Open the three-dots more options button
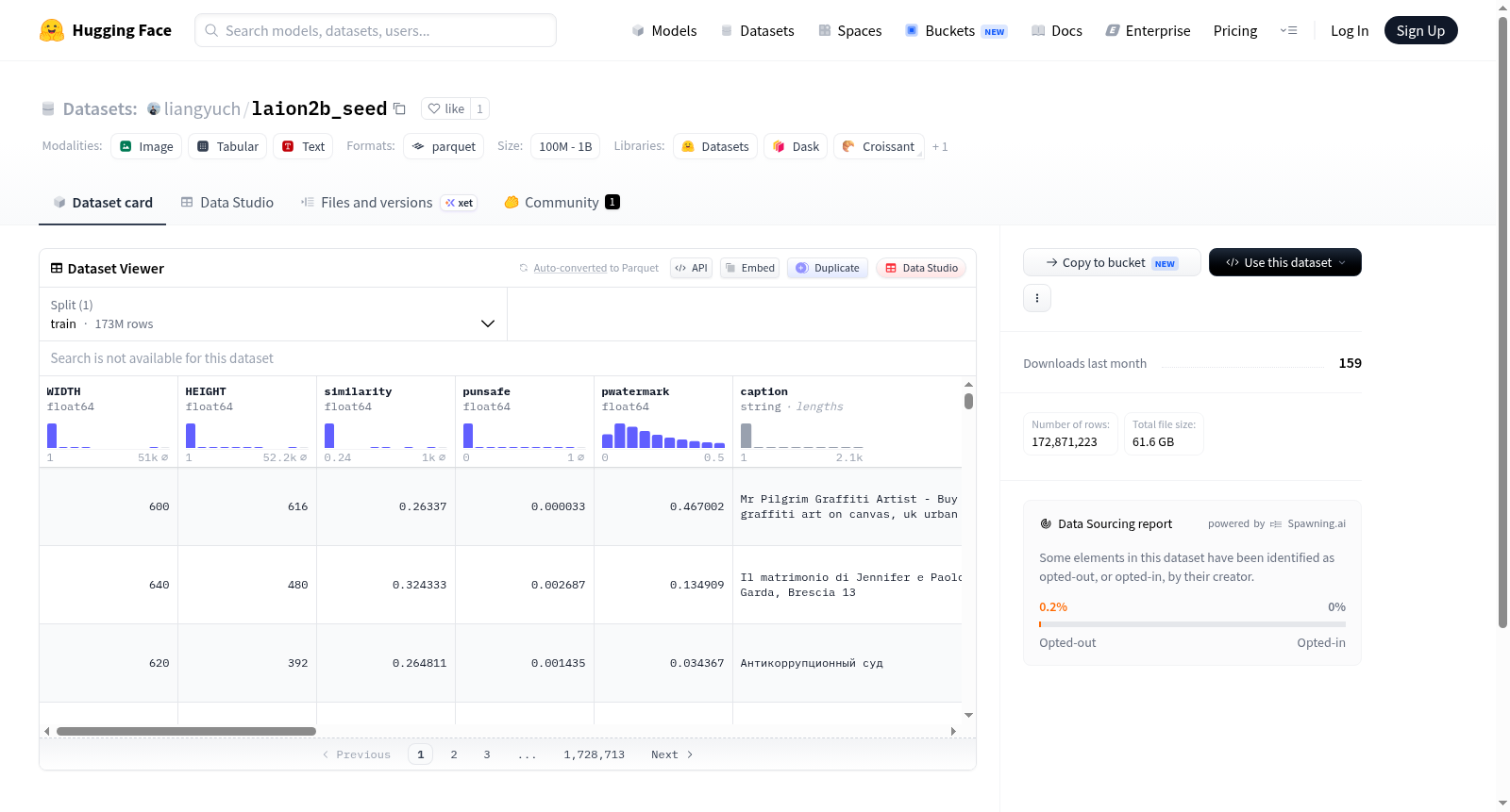 point(1037,298)
